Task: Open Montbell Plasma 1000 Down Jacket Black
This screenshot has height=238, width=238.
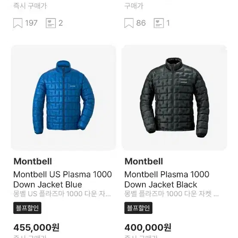Action: (167, 179)
